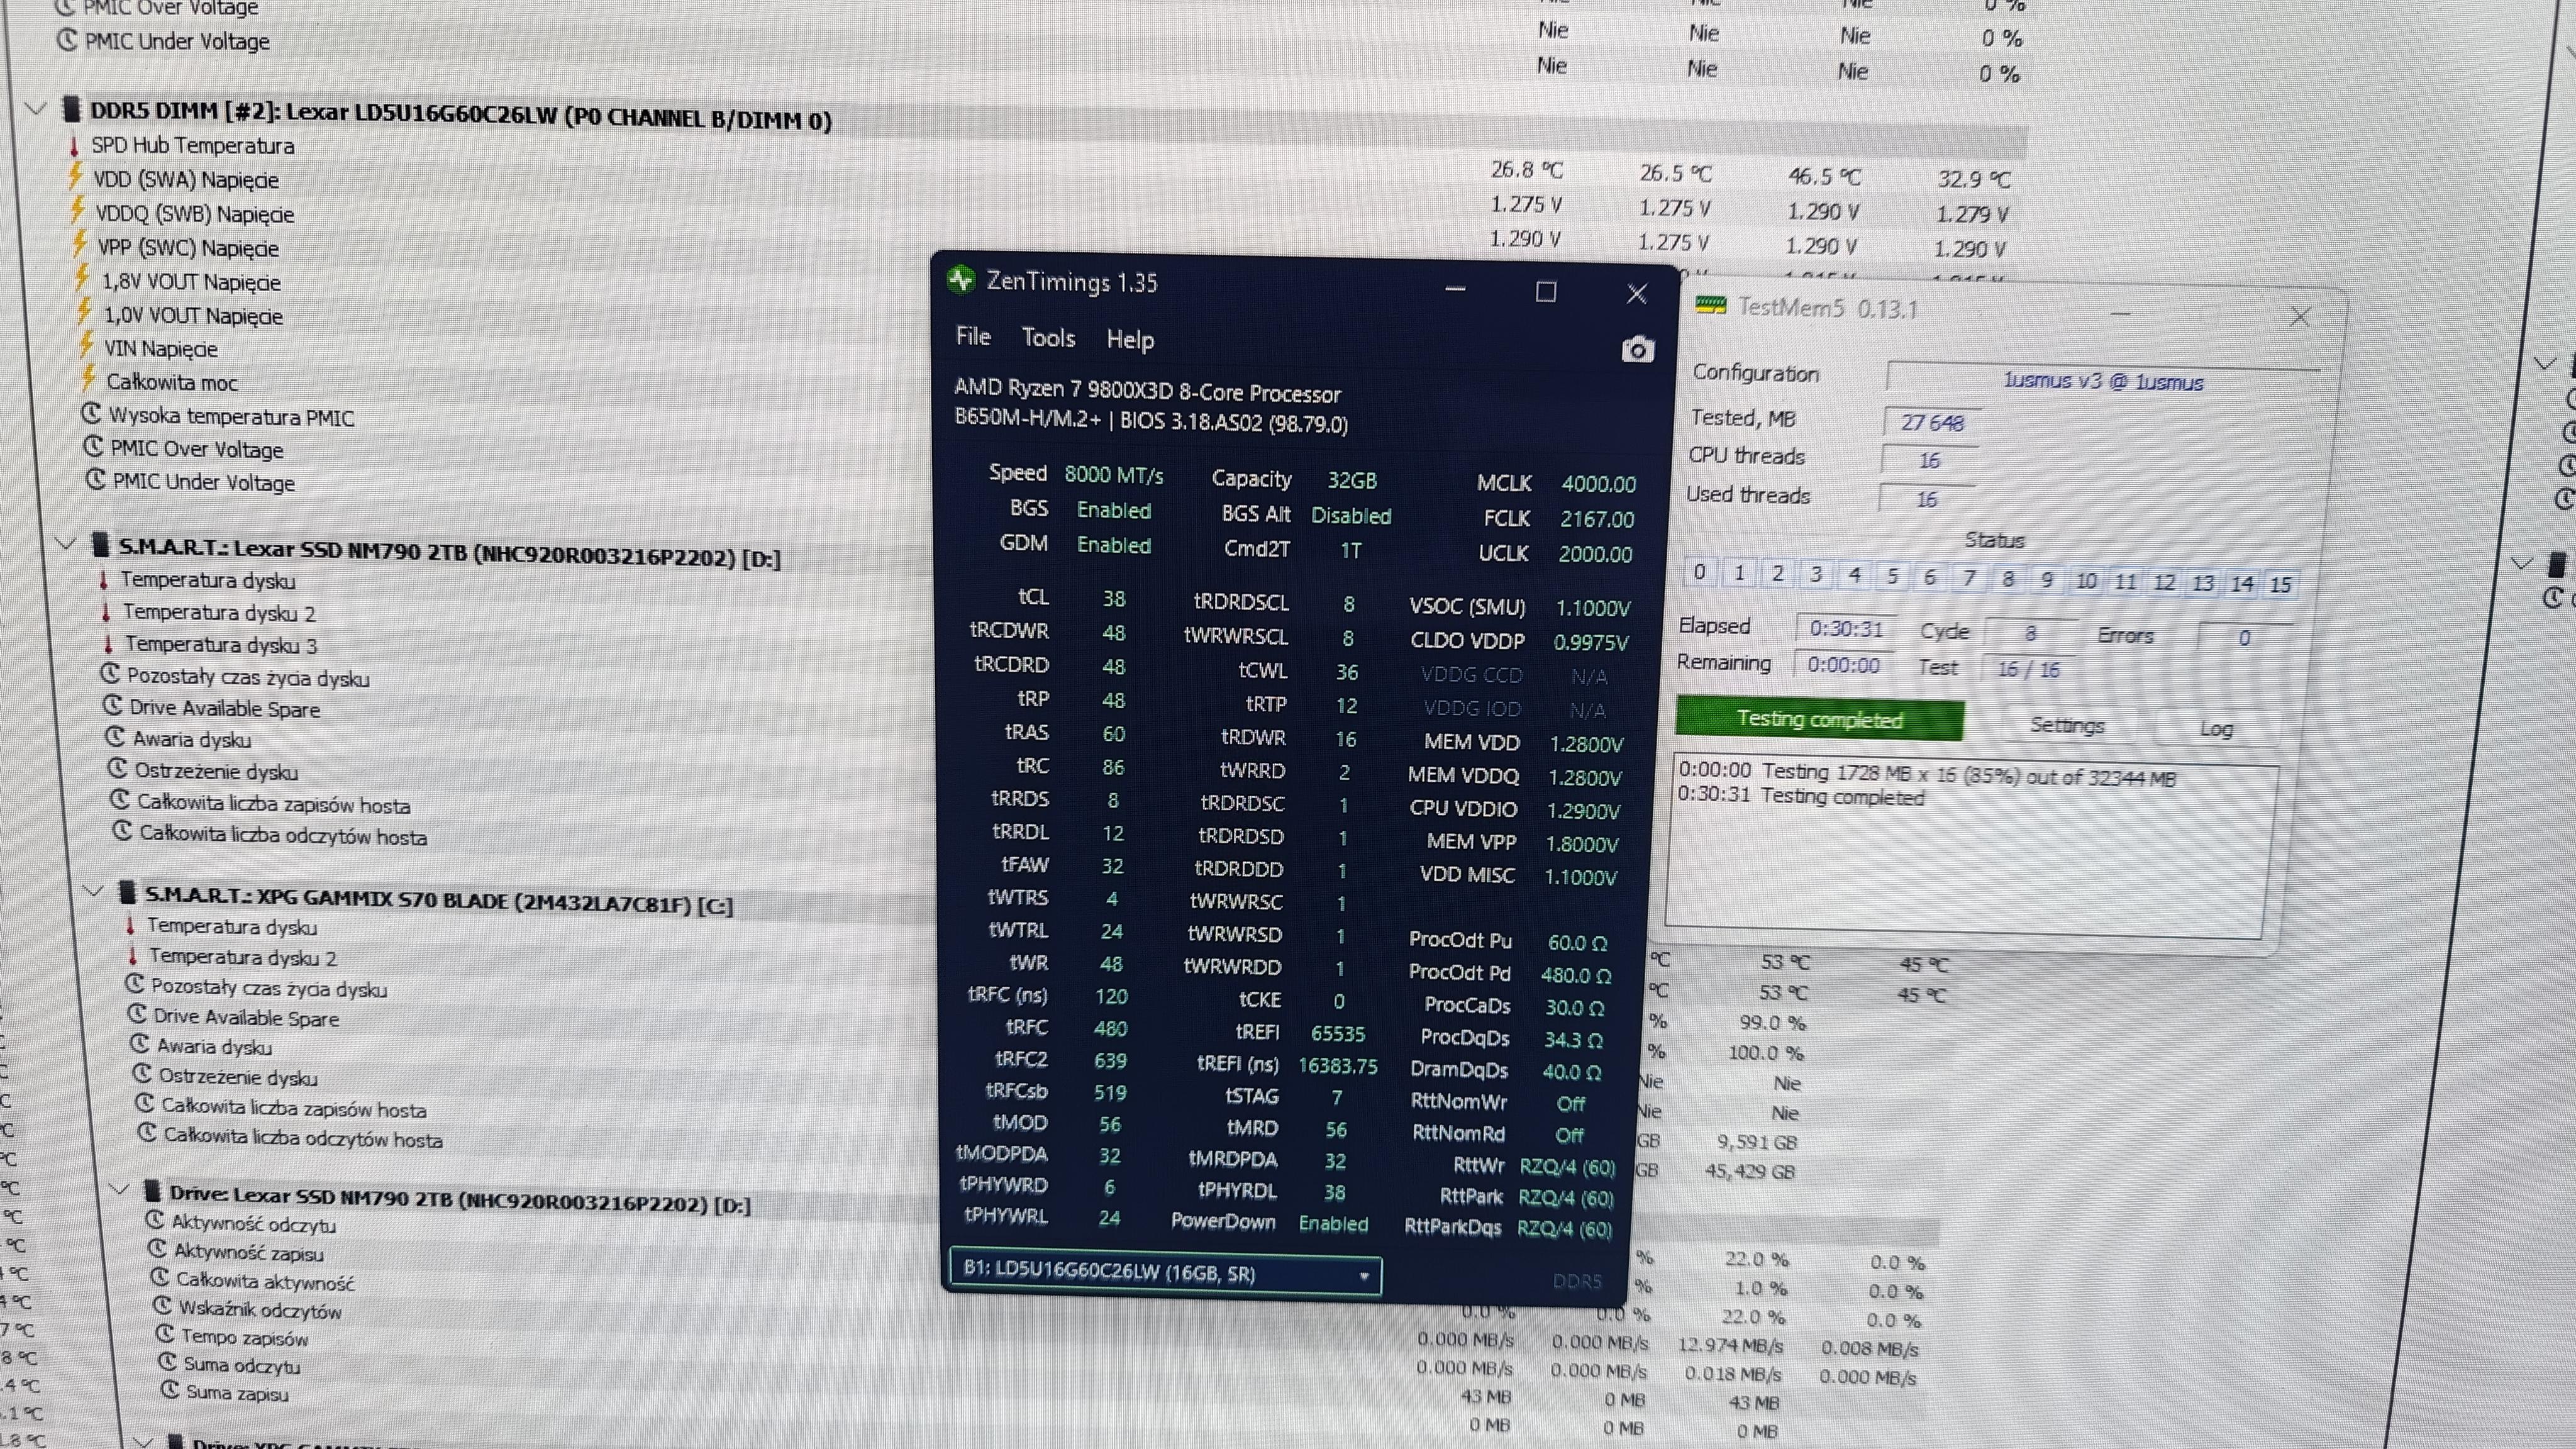Select thread status box 7 in TestMem5
This screenshot has height=1449, width=2576.
point(1969,578)
